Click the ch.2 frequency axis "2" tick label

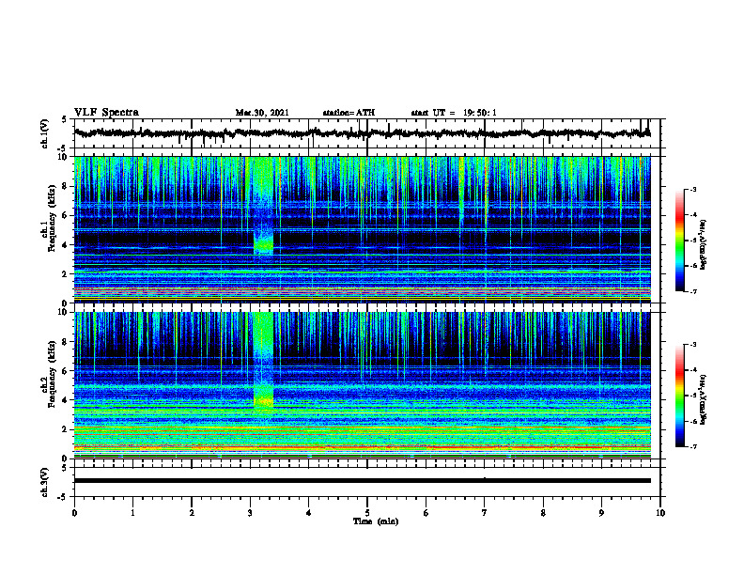click(66, 429)
